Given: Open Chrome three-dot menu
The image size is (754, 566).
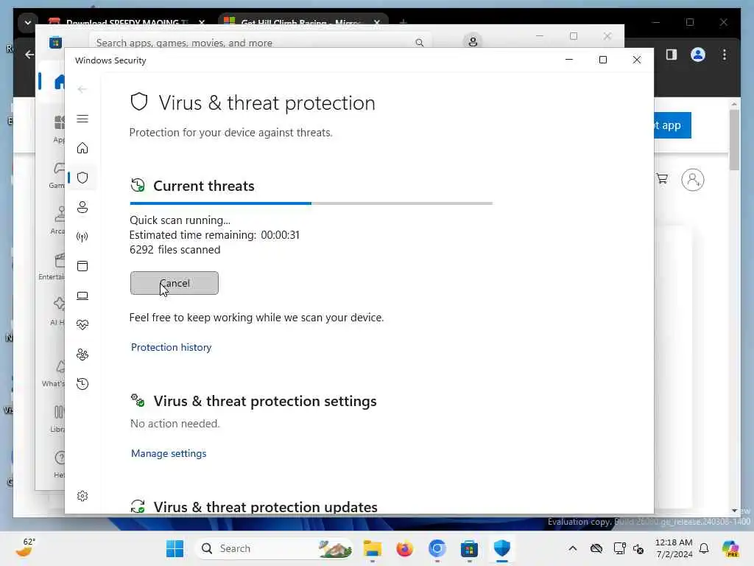Looking at the screenshot, I should click(x=725, y=55).
